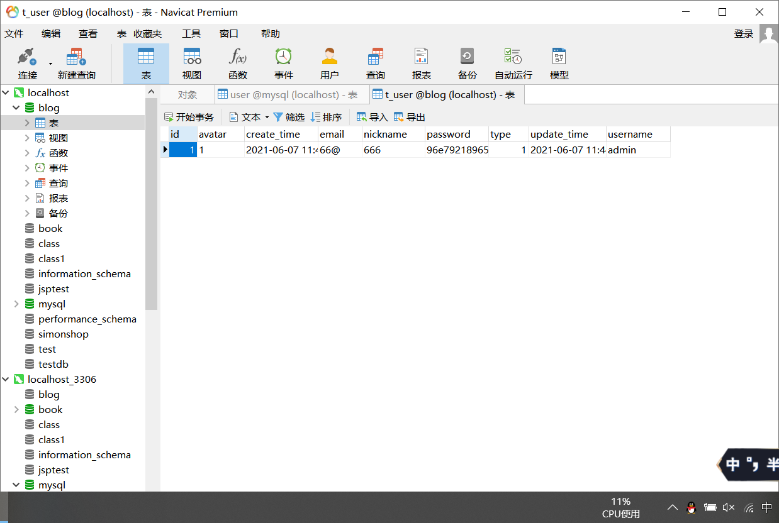Open the 文本 display mode dropdown

tap(249, 117)
